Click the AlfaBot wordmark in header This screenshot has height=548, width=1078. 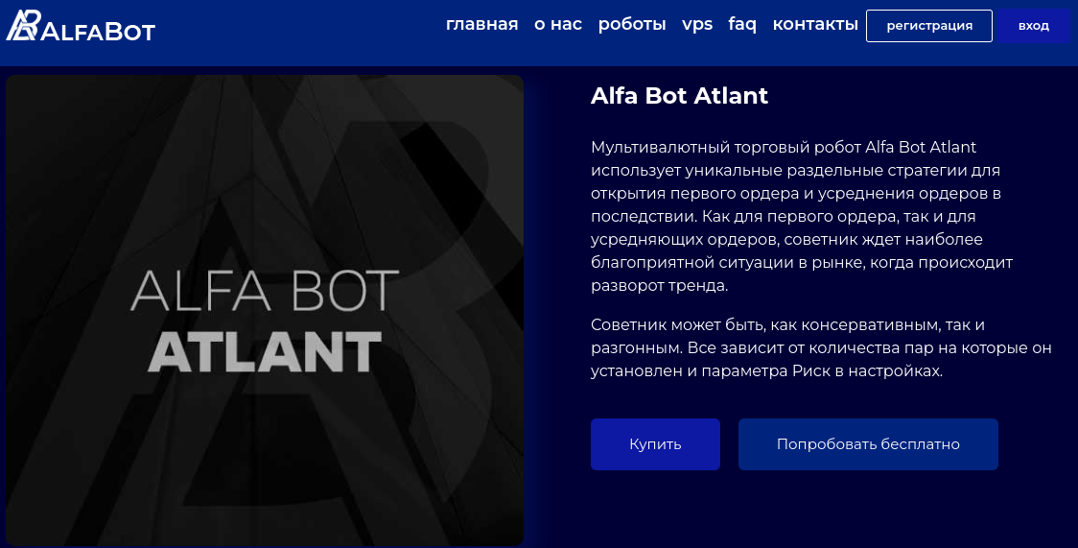pos(97,32)
